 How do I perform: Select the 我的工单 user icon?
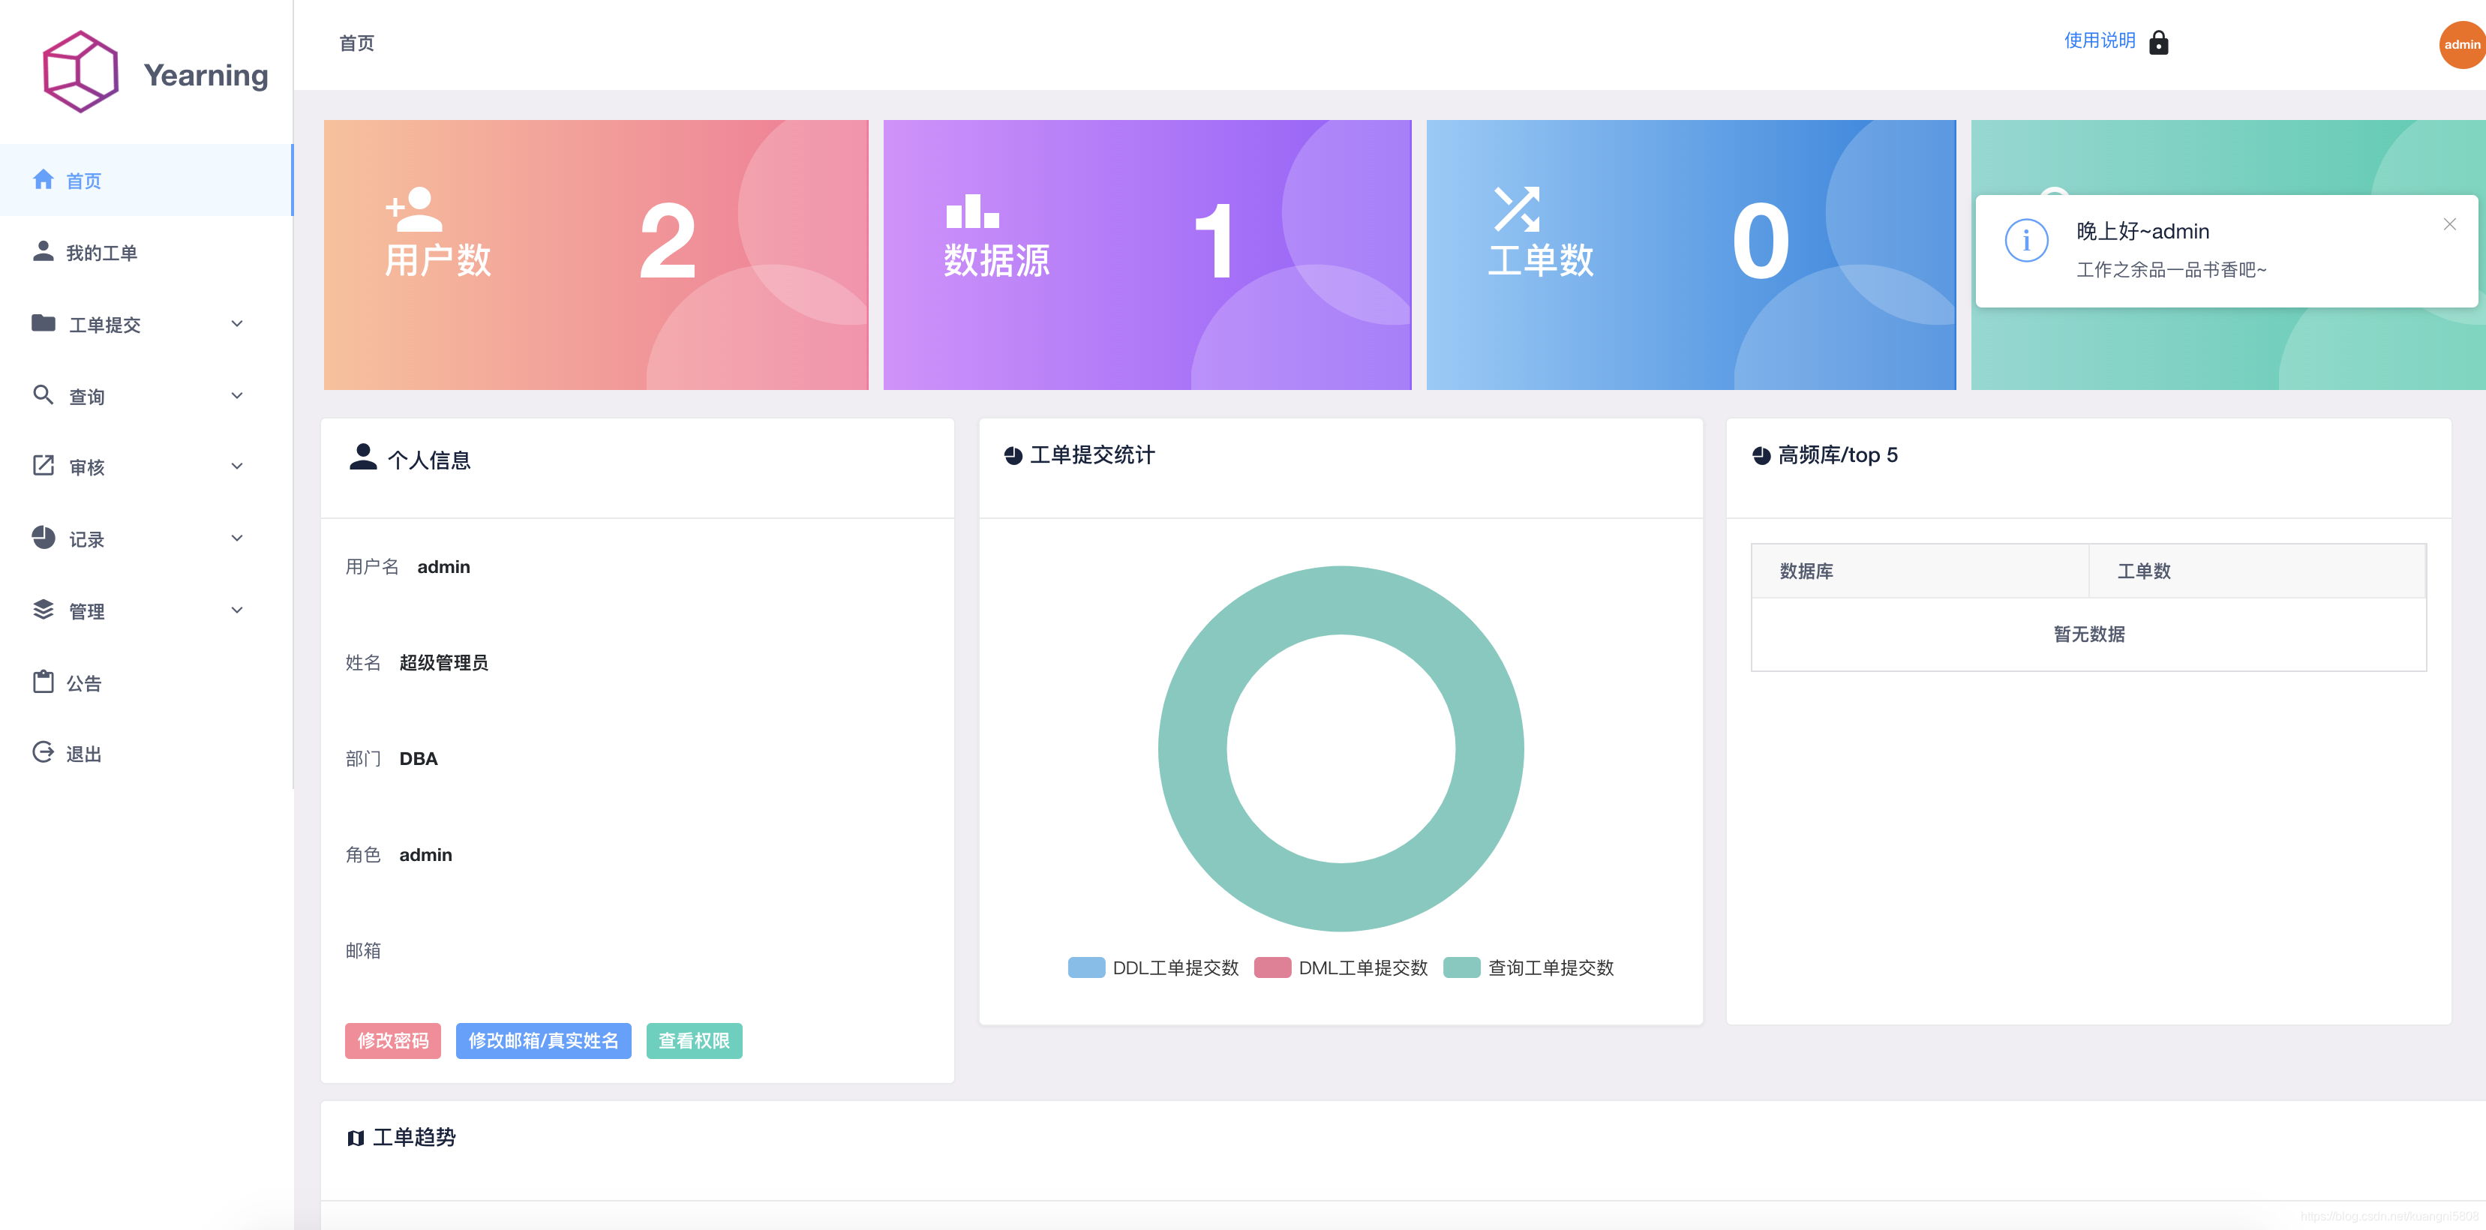(x=43, y=252)
